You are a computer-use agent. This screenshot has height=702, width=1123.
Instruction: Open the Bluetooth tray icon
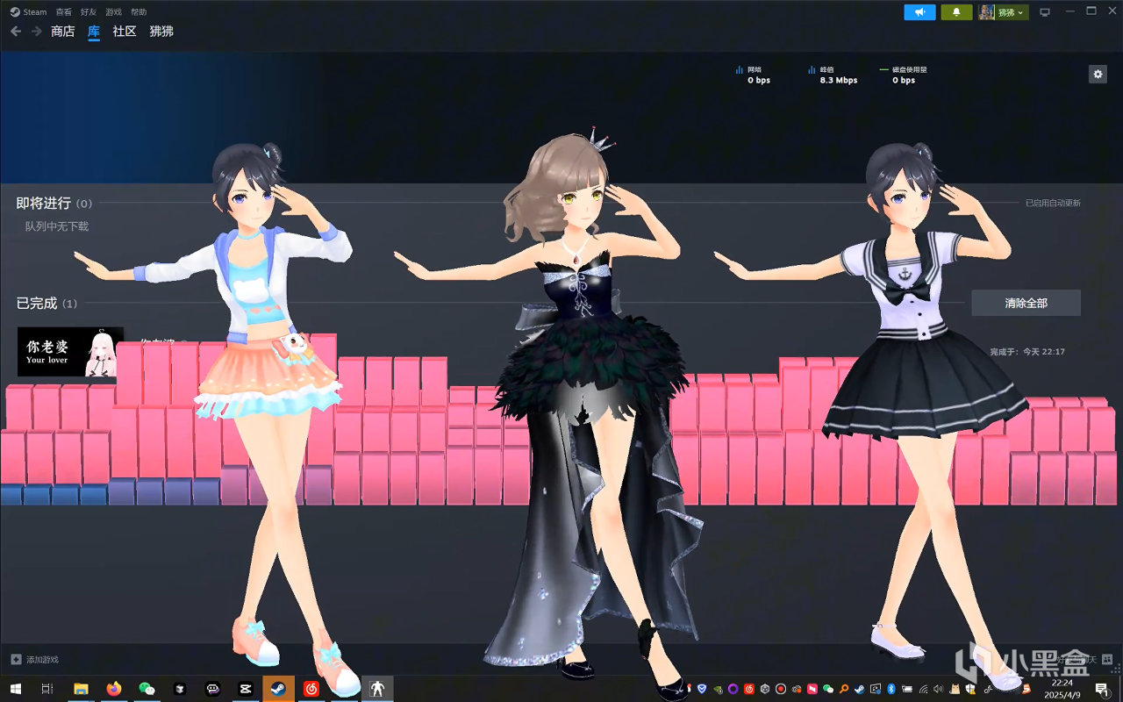click(x=891, y=689)
